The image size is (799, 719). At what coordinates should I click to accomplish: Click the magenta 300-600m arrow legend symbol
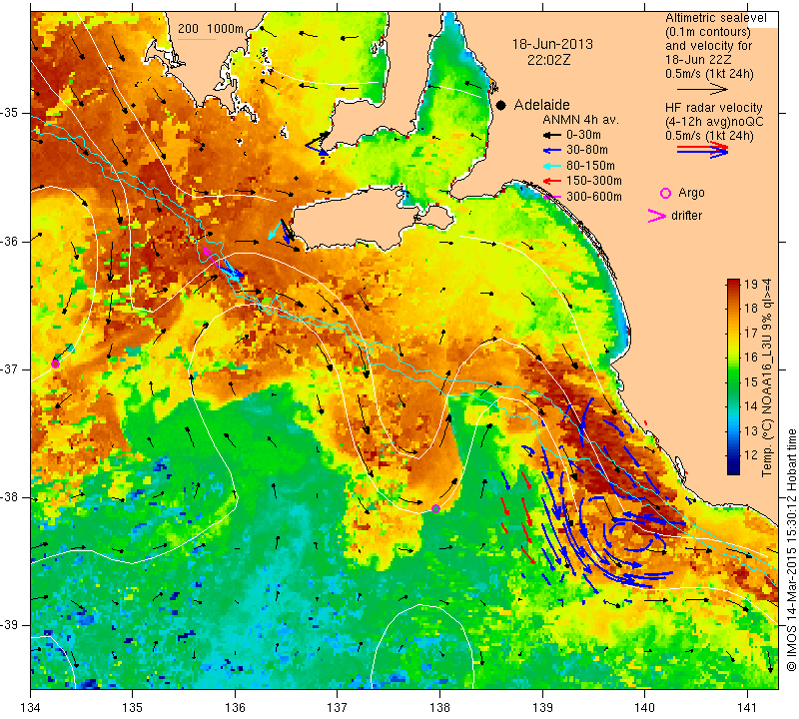[552, 197]
